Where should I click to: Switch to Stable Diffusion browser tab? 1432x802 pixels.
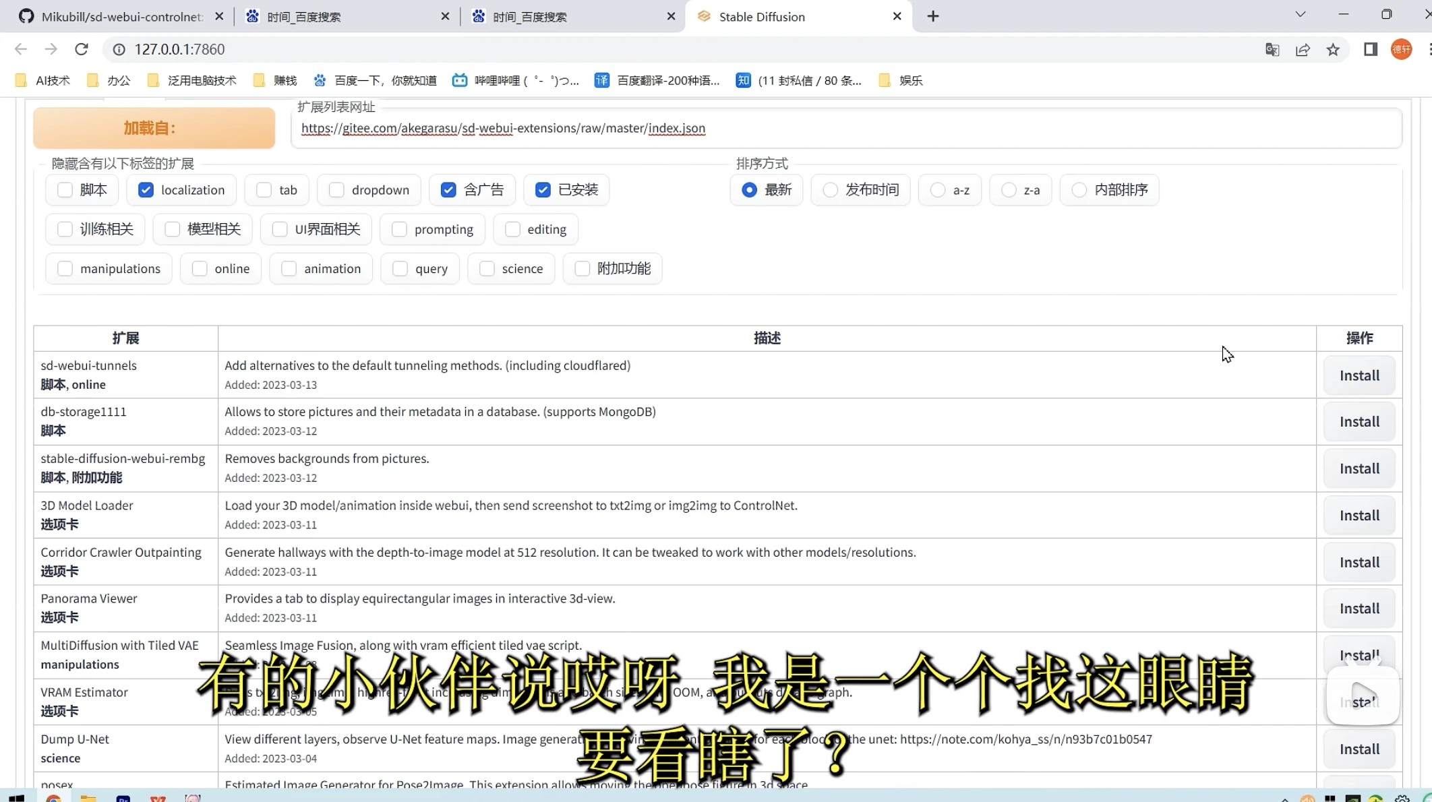click(x=761, y=17)
